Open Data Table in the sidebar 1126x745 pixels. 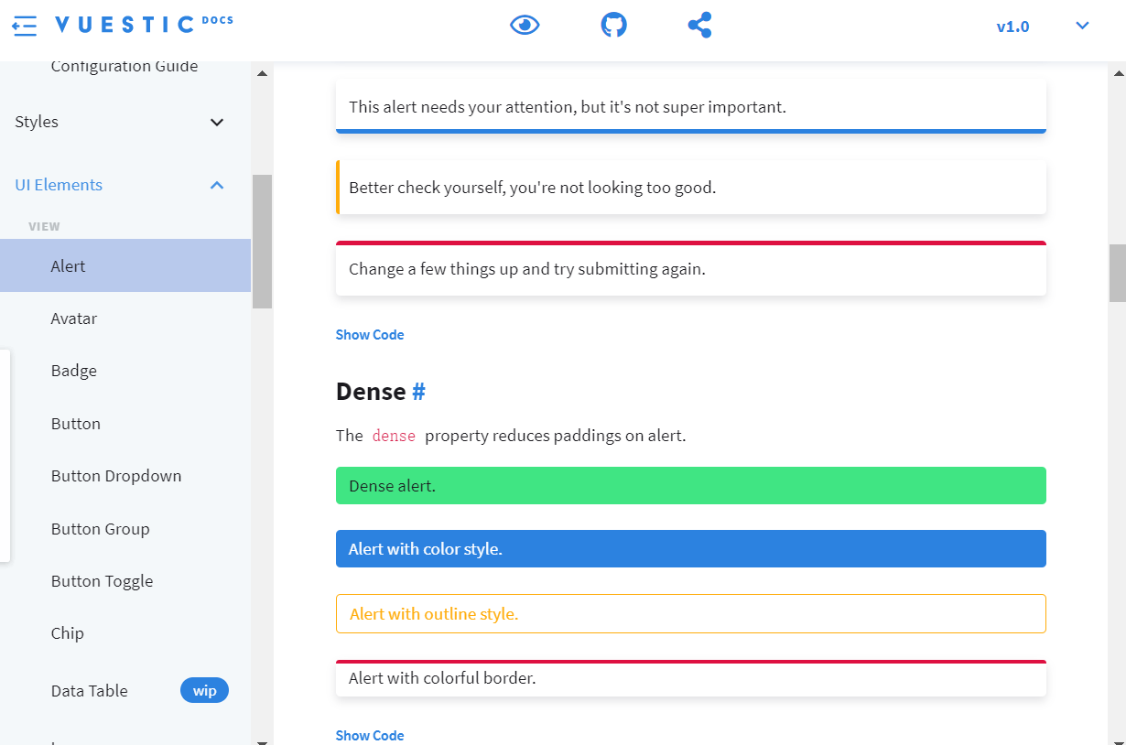coord(90,691)
